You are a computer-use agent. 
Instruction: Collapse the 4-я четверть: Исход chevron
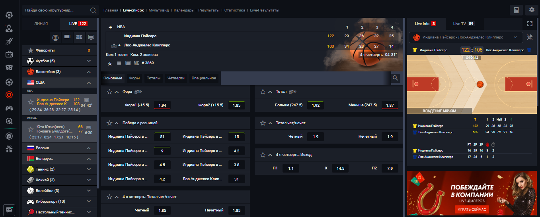click(x=271, y=155)
